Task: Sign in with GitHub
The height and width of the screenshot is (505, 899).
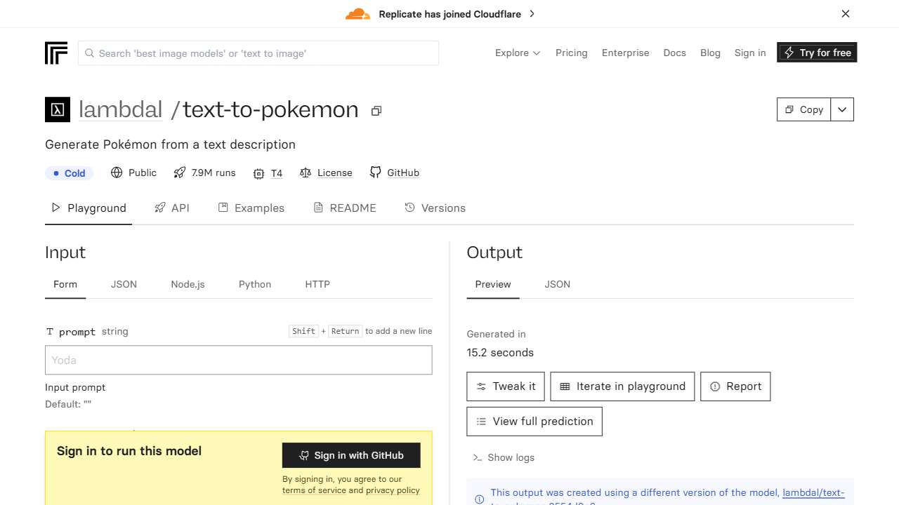Action: 351,455
